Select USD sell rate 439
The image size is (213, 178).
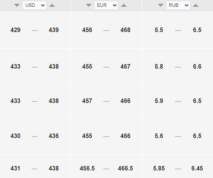[54, 30]
